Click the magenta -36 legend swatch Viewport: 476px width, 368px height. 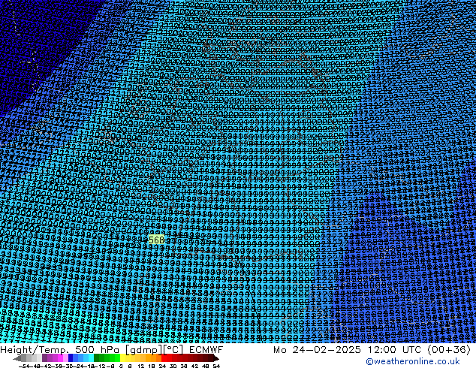click(60, 357)
